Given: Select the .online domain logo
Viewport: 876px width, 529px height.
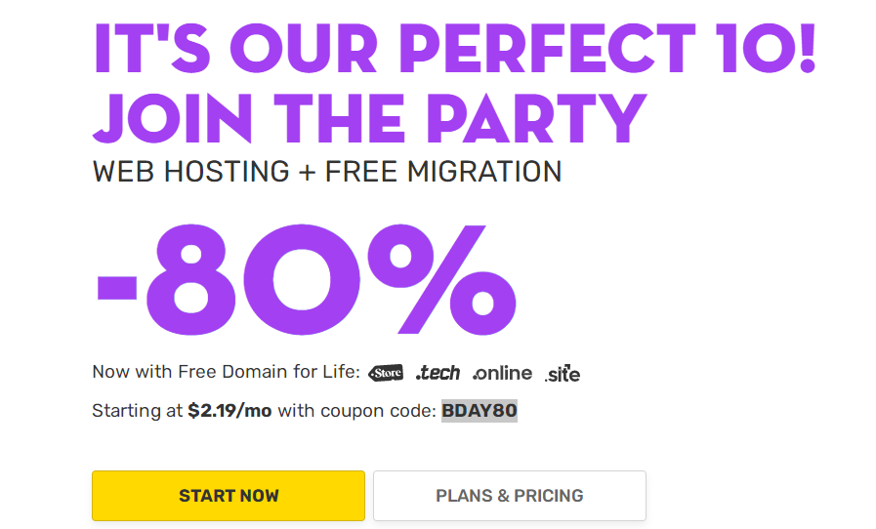Looking at the screenshot, I should point(502,372).
